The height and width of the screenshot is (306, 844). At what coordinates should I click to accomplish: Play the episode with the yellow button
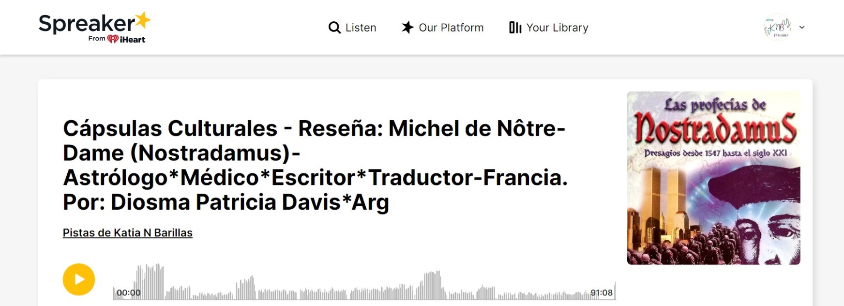(x=79, y=279)
